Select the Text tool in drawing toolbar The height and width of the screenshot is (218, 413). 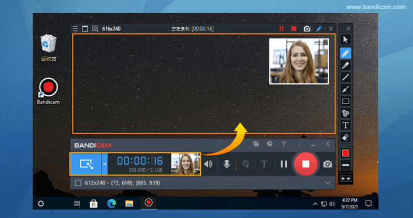pos(345,125)
